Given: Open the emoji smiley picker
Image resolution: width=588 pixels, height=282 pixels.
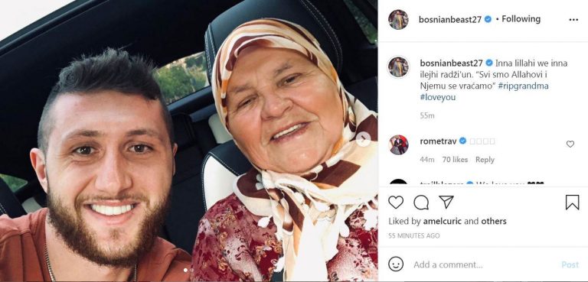Looking at the screenshot, I should pyautogui.click(x=396, y=264).
